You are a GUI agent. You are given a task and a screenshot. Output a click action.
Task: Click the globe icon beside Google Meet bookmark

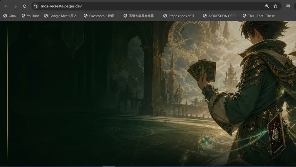(46, 16)
